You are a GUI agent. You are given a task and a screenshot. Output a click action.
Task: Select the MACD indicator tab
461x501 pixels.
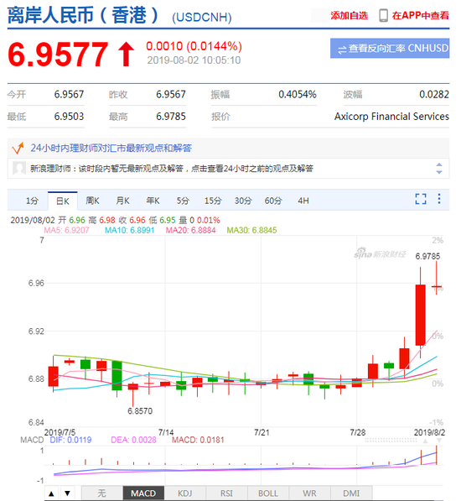(143, 493)
